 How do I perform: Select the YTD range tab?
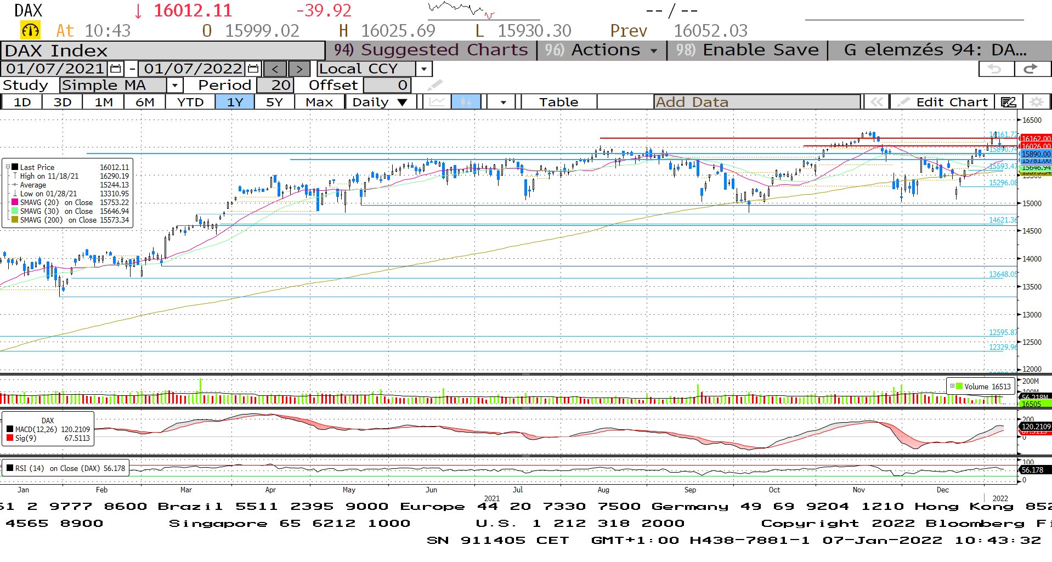(x=190, y=102)
